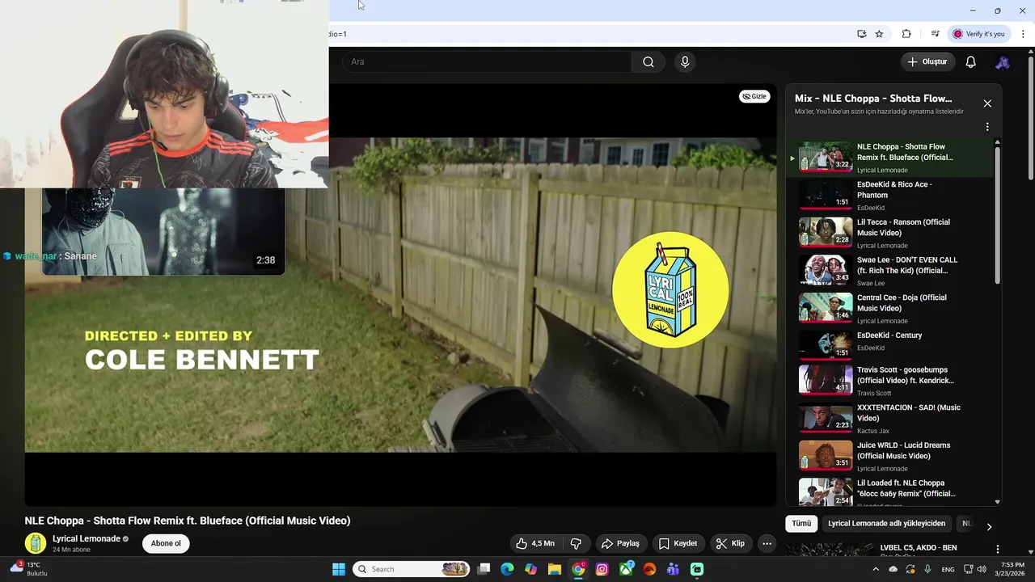Screen dimensions: 1035x582
Task: Click the Verify it's you profile chip
Action: [978, 34]
